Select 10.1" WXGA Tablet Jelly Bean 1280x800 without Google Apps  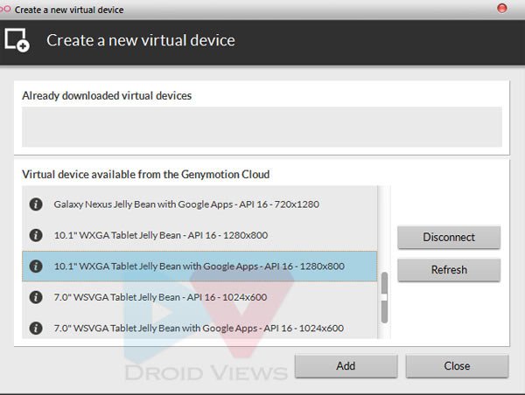199,235
